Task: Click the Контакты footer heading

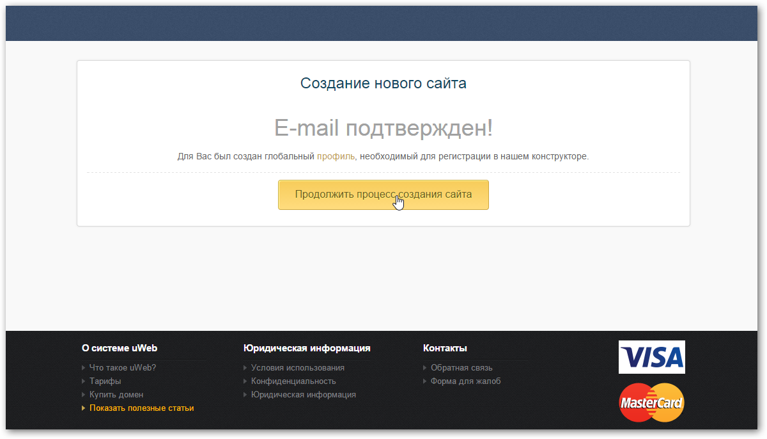Action: (445, 348)
